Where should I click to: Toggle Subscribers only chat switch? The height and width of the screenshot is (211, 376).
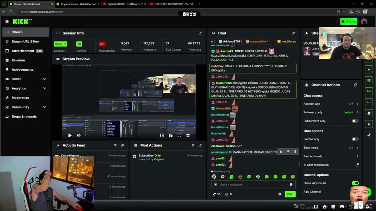click(355, 121)
